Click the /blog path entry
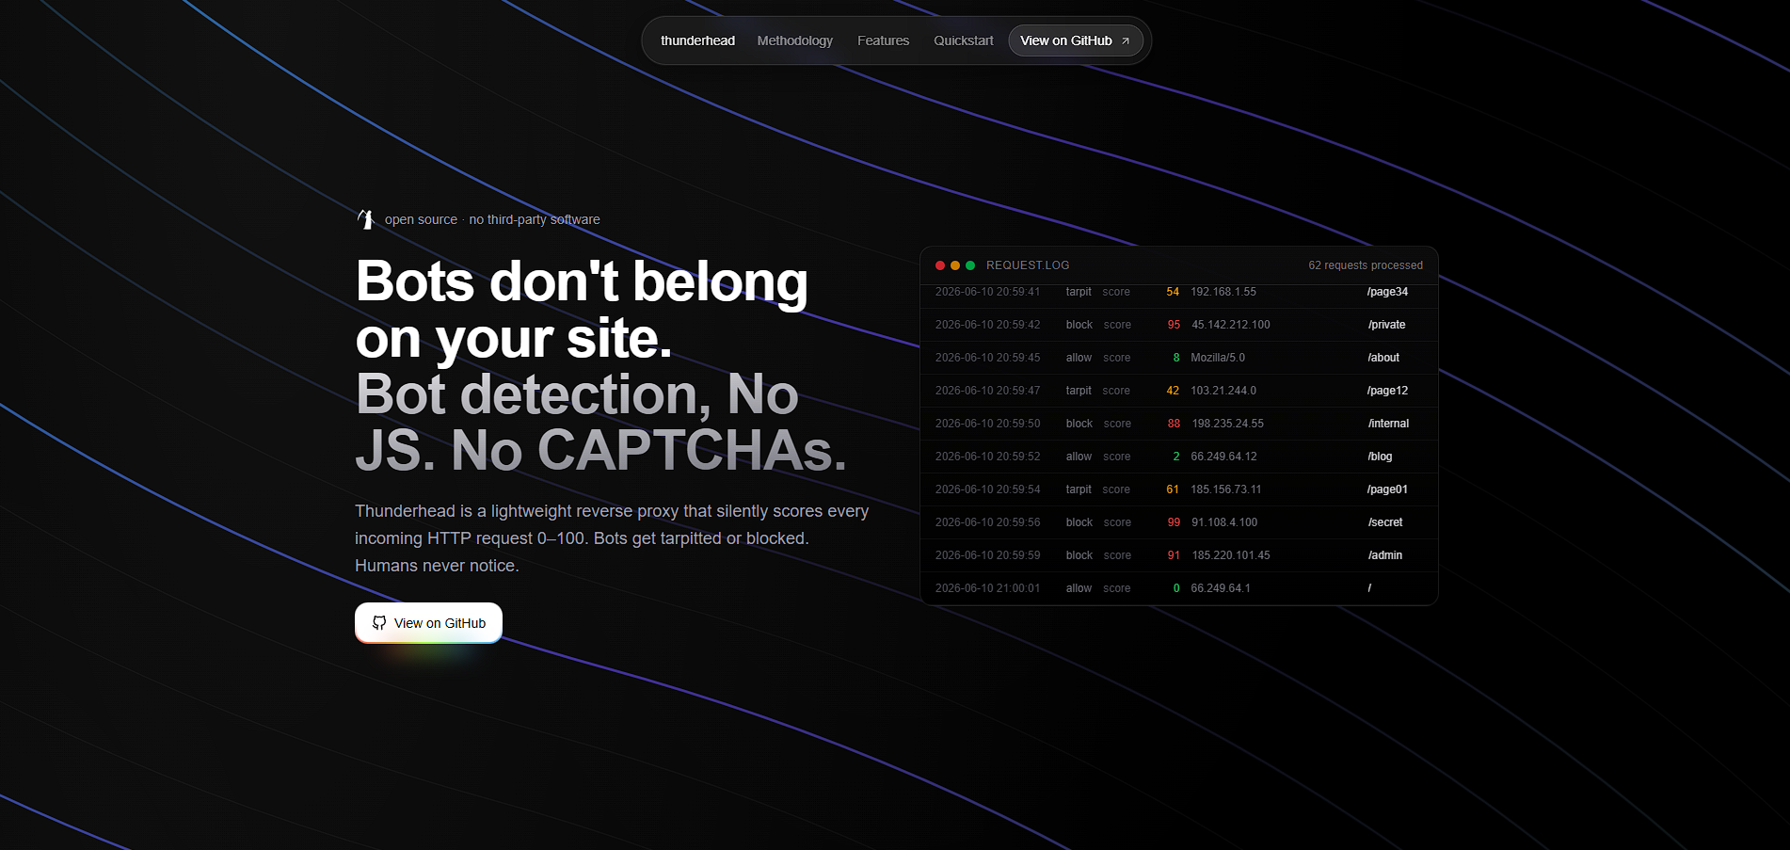The width and height of the screenshot is (1790, 850). 1381,457
